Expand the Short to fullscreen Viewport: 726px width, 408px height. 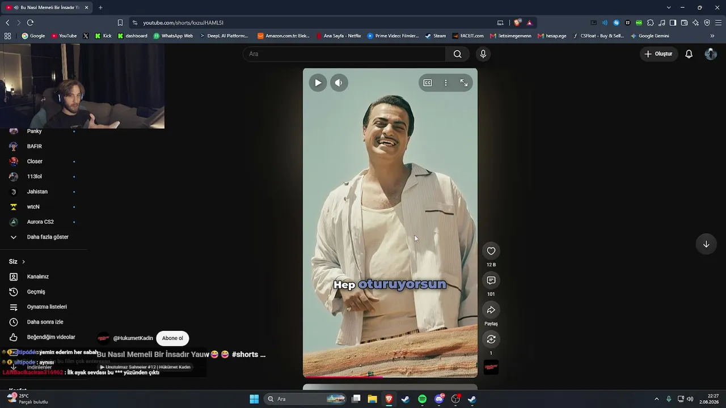coord(464,83)
